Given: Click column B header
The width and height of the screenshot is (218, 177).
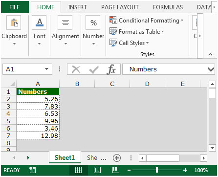Looking at the screenshot, I should (x=77, y=84).
